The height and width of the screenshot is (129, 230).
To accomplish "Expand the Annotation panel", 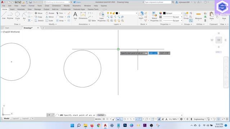I will [84, 24].
